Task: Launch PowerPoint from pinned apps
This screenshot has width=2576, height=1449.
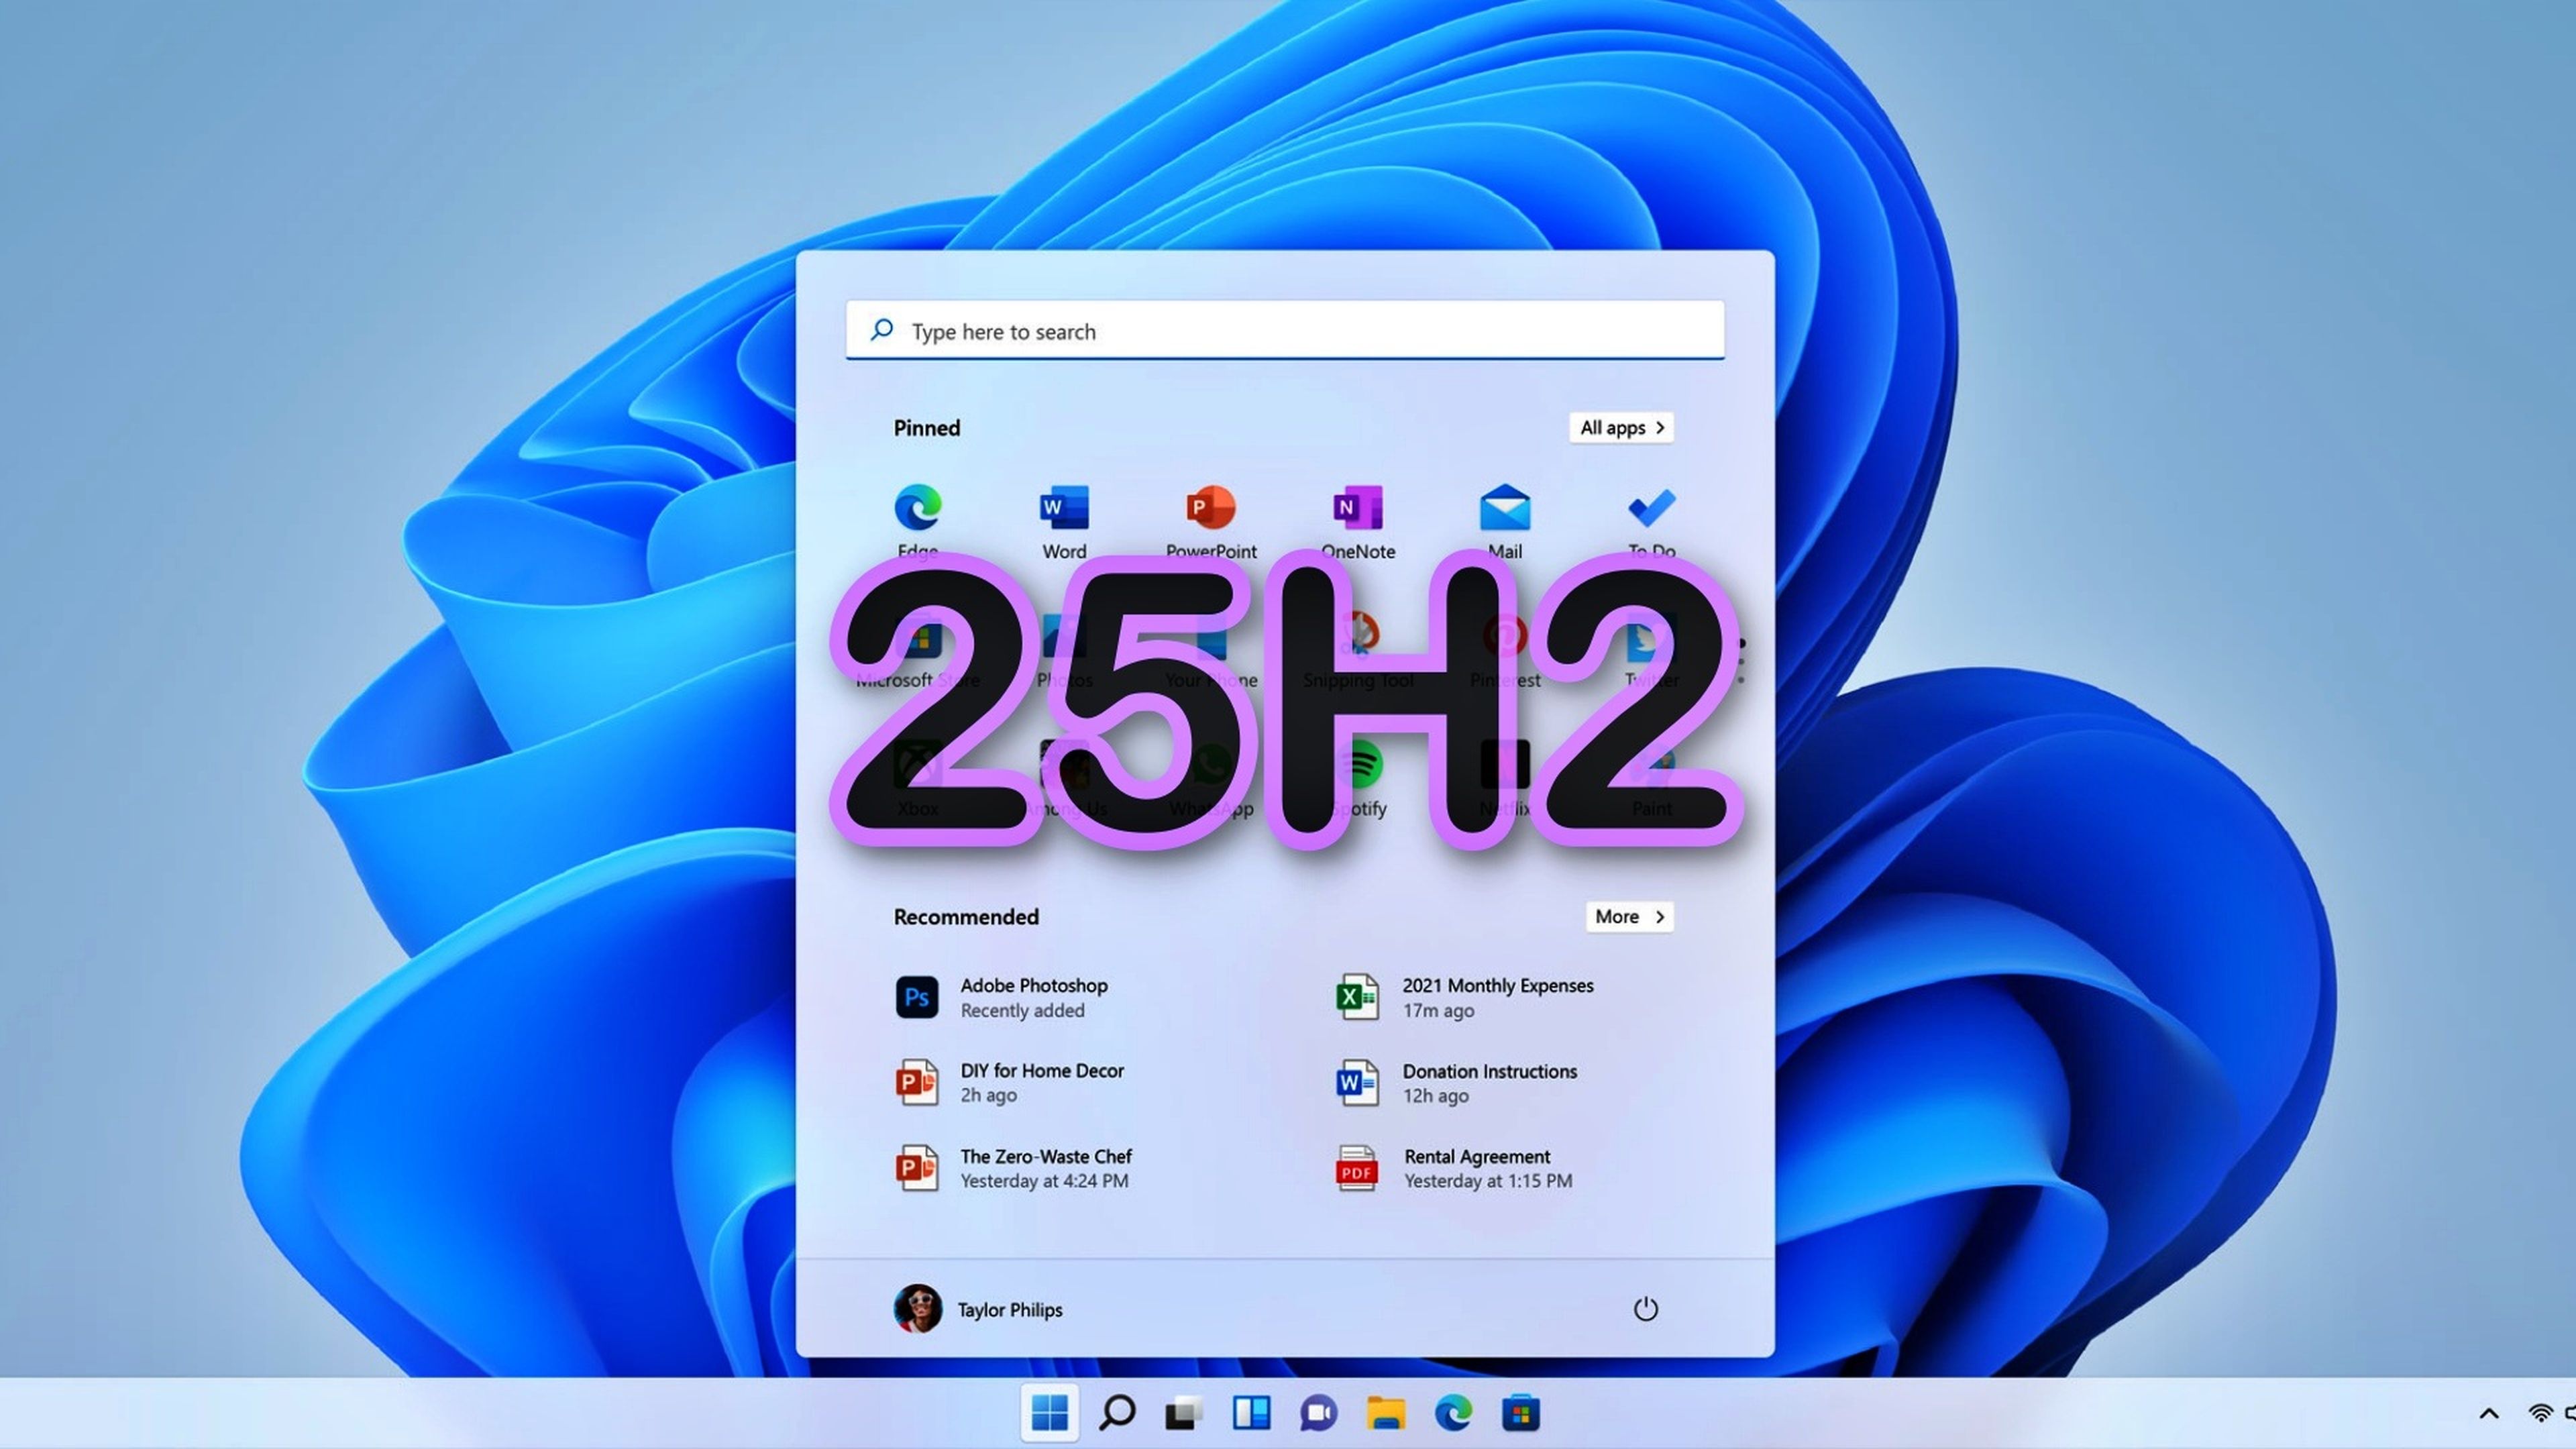Action: pos(1210,508)
